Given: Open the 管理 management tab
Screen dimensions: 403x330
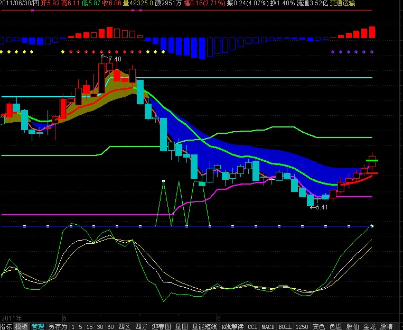Looking at the screenshot, I should click(38, 326).
